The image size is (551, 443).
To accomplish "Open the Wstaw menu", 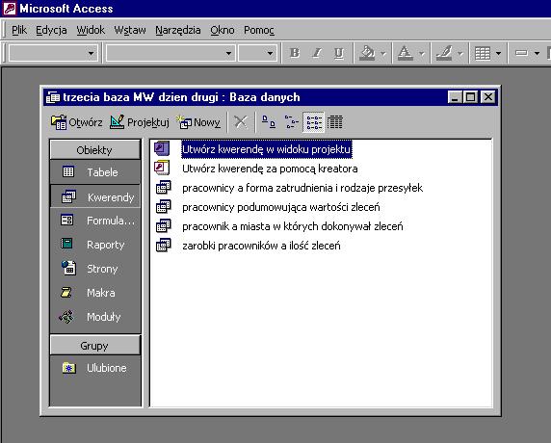I will (x=130, y=30).
